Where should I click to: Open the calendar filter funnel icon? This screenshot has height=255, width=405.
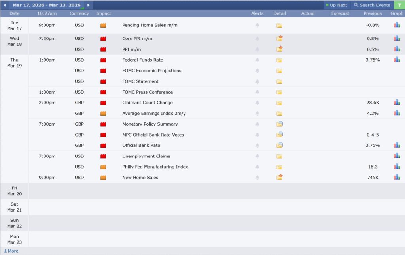(399, 5)
